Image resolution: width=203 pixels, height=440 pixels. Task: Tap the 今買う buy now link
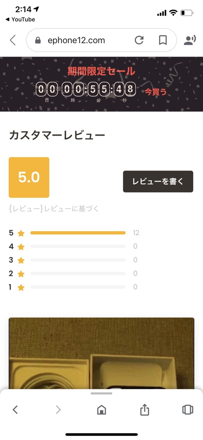pyautogui.click(x=155, y=92)
